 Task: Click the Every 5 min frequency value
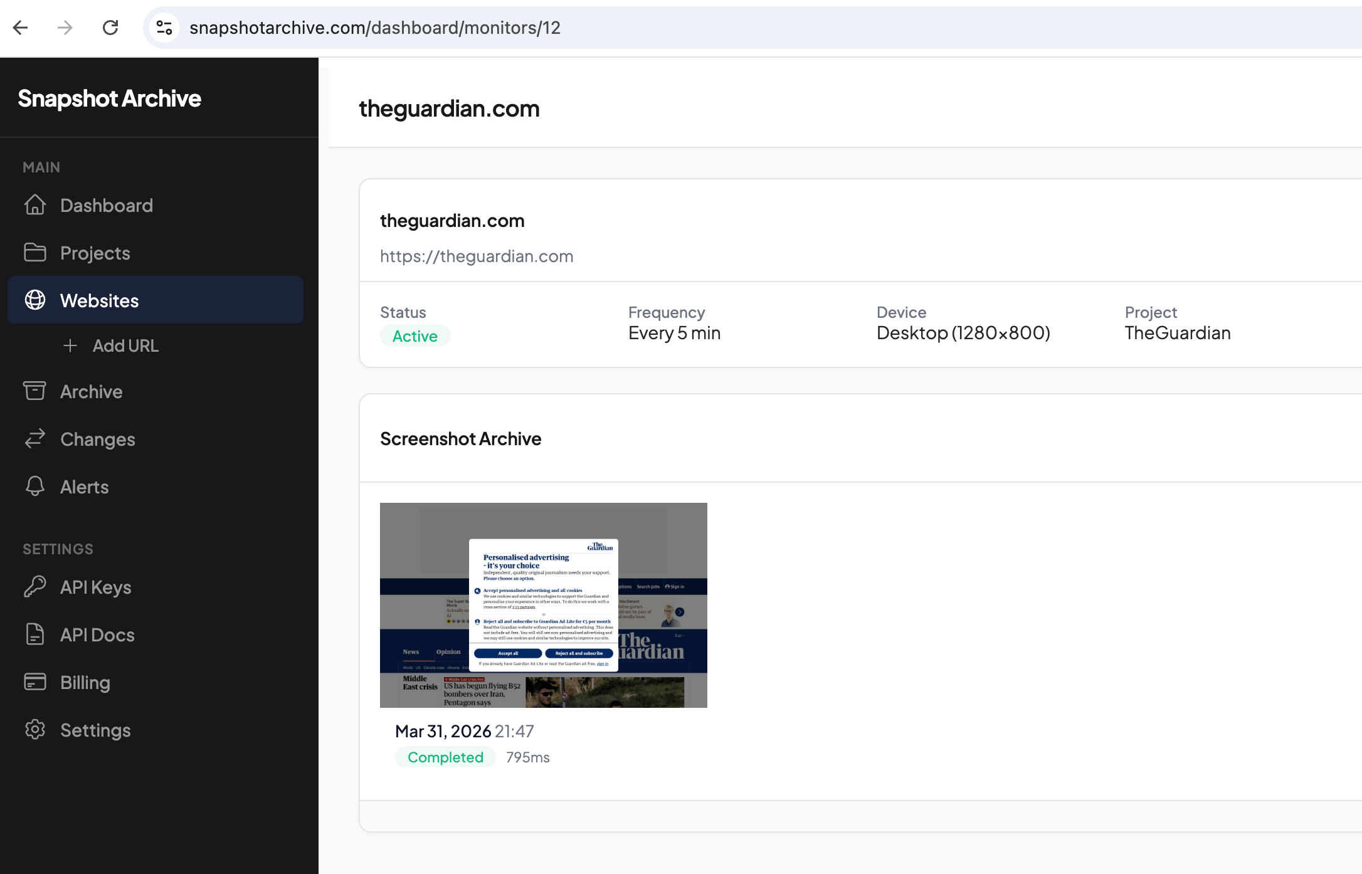(675, 333)
